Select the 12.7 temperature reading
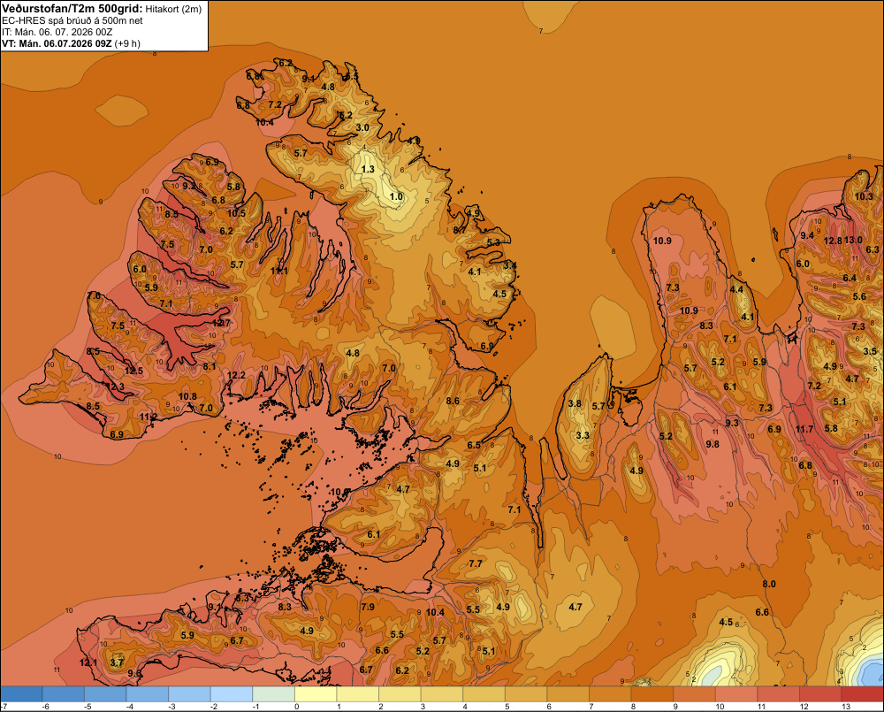This screenshot has height=712, width=884. pyautogui.click(x=221, y=324)
